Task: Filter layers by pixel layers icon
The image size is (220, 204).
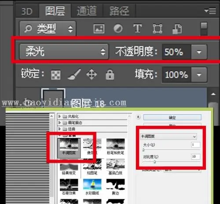Action: [x=99, y=29]
